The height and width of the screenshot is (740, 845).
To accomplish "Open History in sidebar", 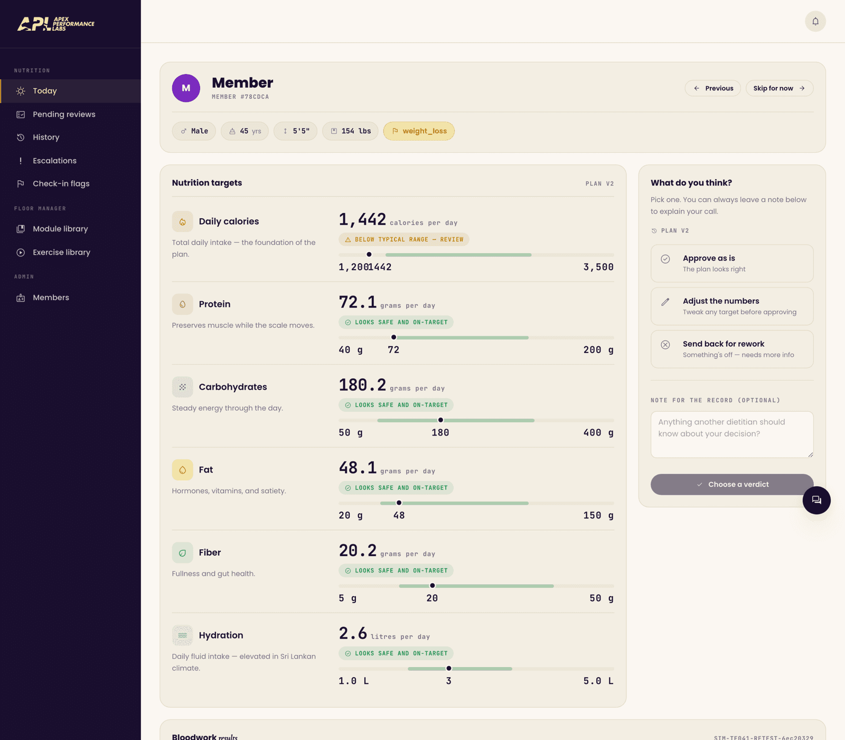I will [x=70, y=137].
